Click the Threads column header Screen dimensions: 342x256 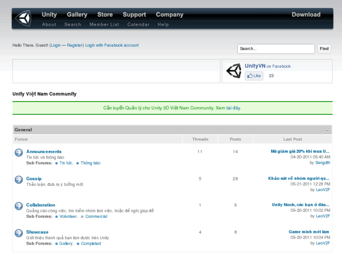click(200, 139)
